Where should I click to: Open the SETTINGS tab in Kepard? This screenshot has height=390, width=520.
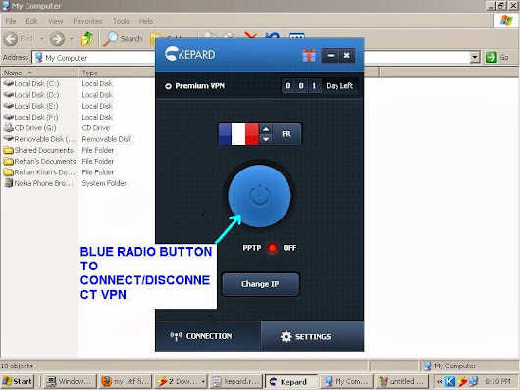[312, 337]
